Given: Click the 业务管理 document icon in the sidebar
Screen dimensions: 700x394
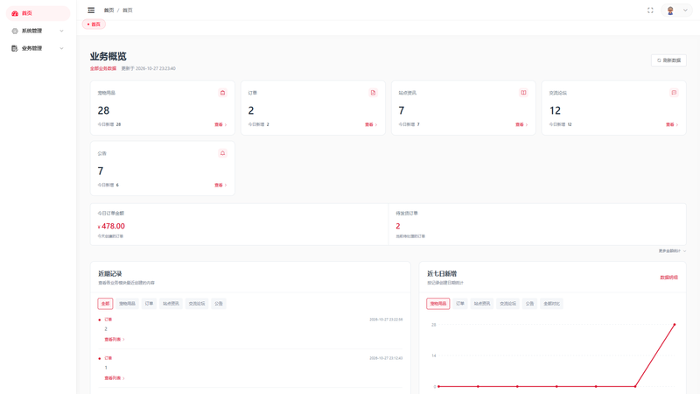Looking at the screenshot, I should point(15,48).
